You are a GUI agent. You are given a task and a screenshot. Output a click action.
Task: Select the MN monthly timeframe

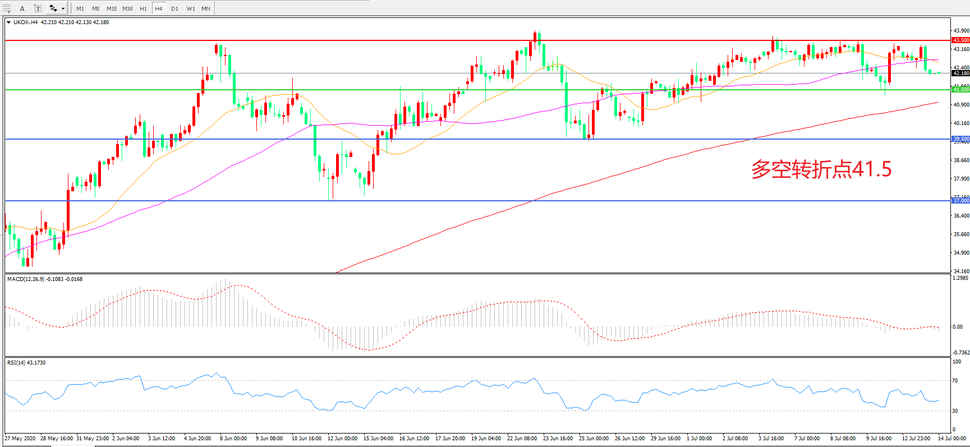point(206,8)
